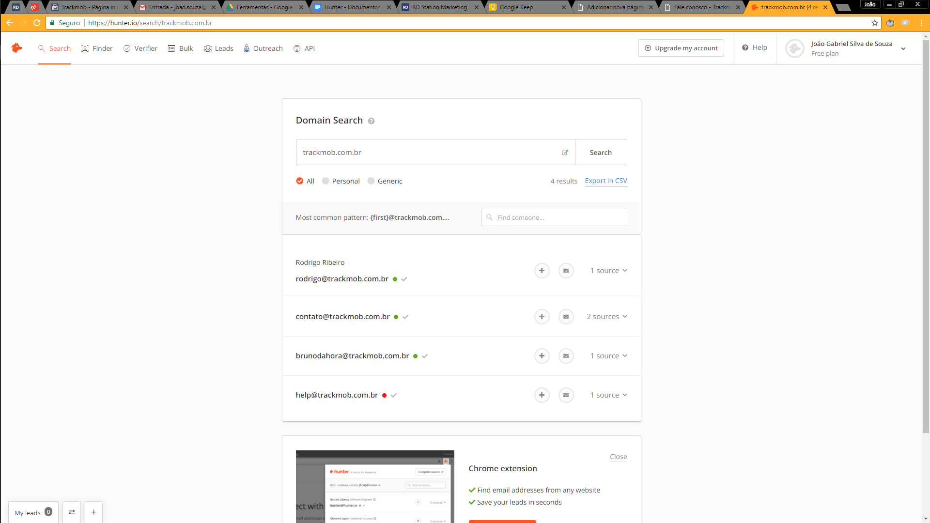Open the Verifier navigation item
The width and height of the screenshot is (930, 523).
[140, 48]
